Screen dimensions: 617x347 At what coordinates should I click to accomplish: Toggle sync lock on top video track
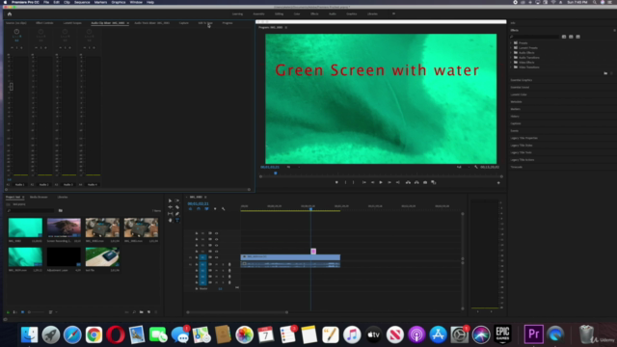(x=210, y=233)
